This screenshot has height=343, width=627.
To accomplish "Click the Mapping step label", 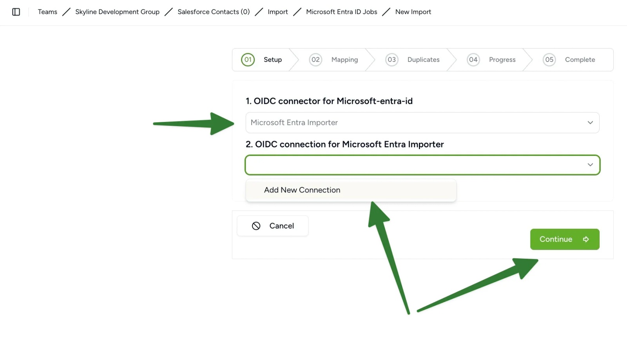I will click(344, 60).
